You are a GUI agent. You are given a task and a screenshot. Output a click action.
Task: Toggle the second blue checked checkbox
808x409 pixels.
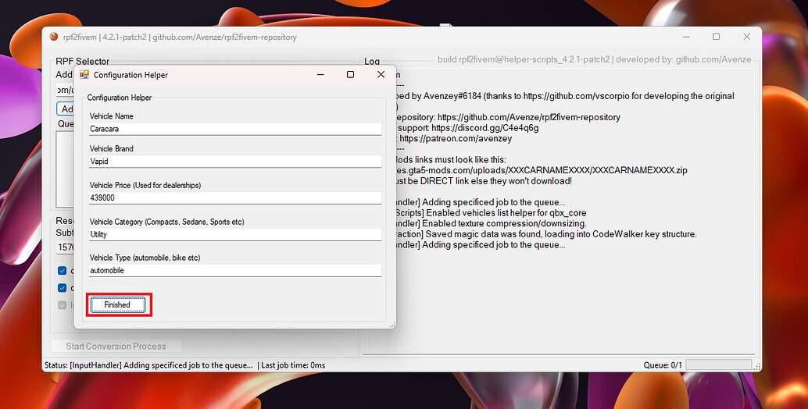point(63,288)
